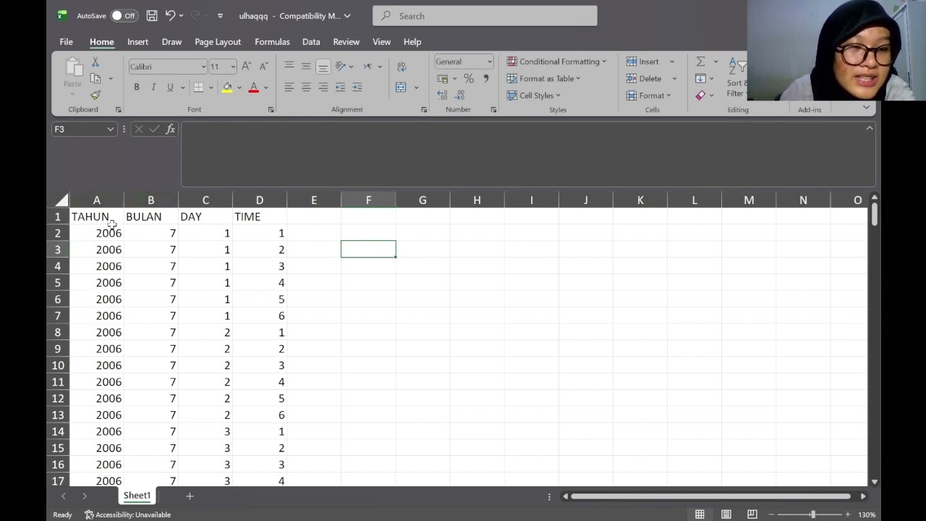Click the Paste button
The width and height of the screenshot is (926, 521).
coord(72,76)
